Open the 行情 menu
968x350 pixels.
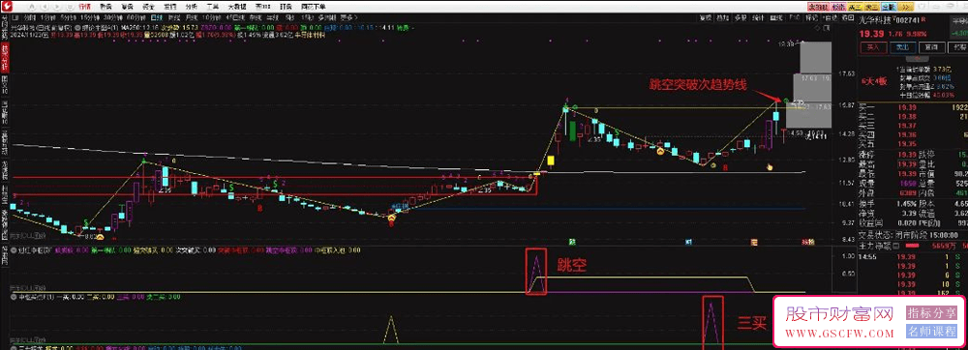[x=84, y=6]
